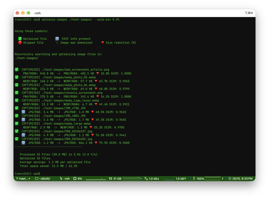
Task: Click the ⌥⌘4 window shortcut indicator
Action: pyautogui.click(x=248, y=13)
